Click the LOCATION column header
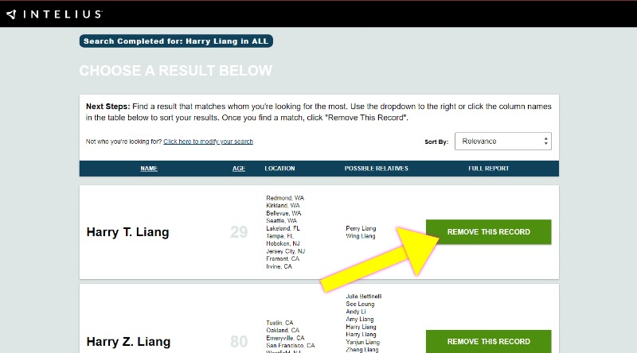Image resolution: width=637 pixels, height=353 pixels. [x=279, y=169]
